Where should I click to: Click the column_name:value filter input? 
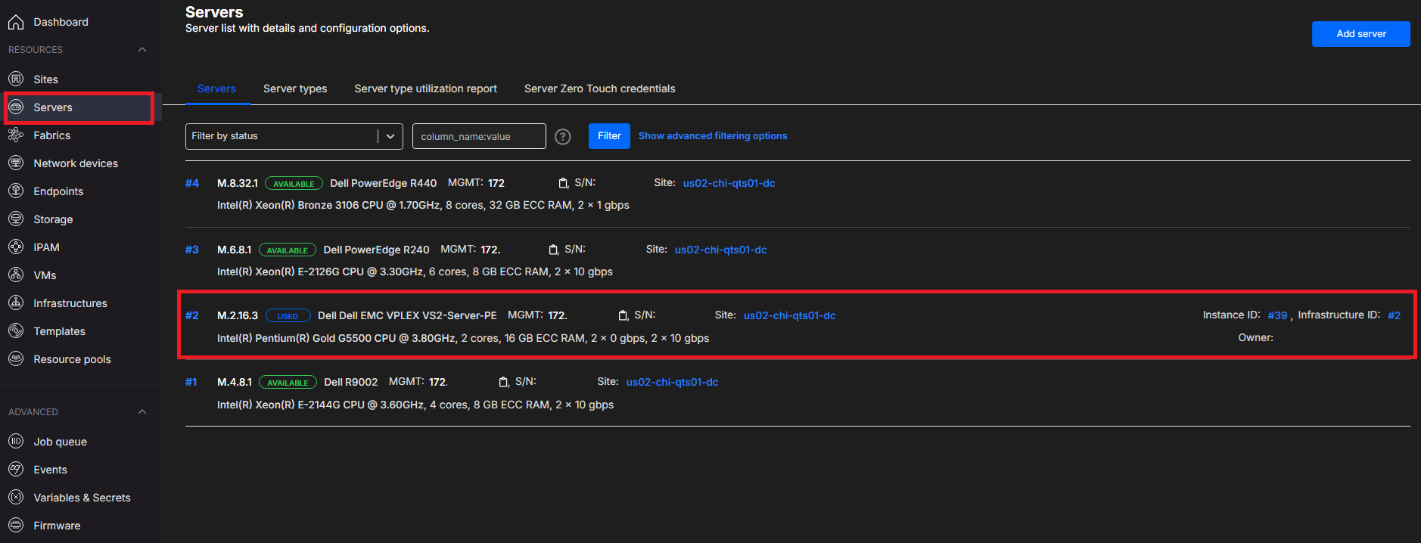pos(478,136)
